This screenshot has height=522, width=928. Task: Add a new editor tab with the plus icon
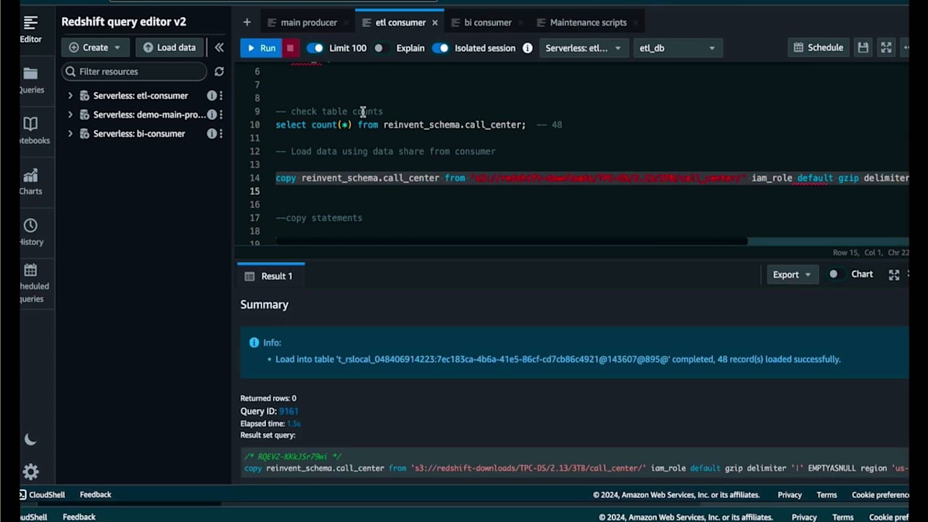pyautogui.click(x=247, y=22)
